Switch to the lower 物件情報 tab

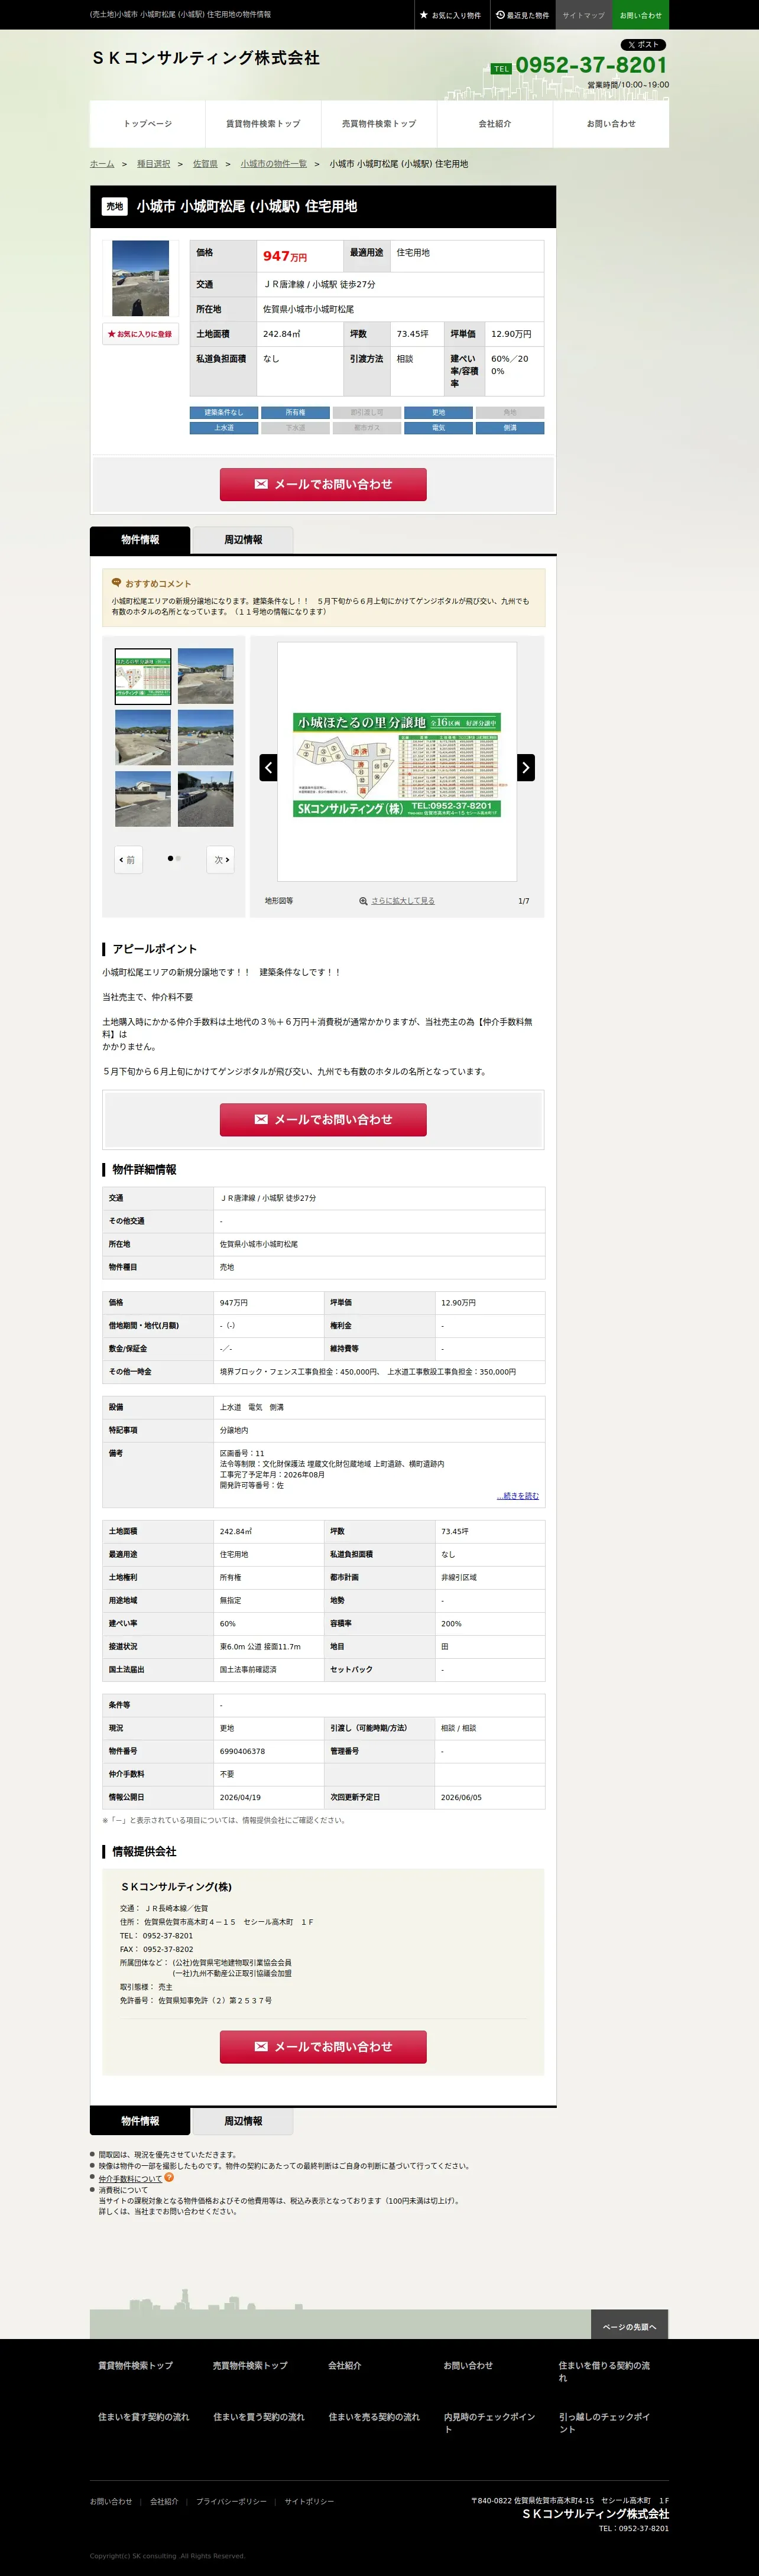[x=140, y=2121]
